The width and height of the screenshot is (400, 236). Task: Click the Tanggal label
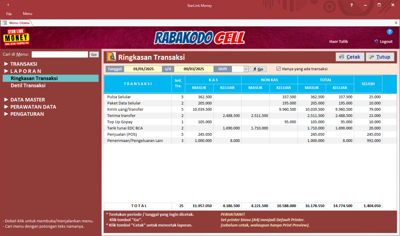[114, 69]
